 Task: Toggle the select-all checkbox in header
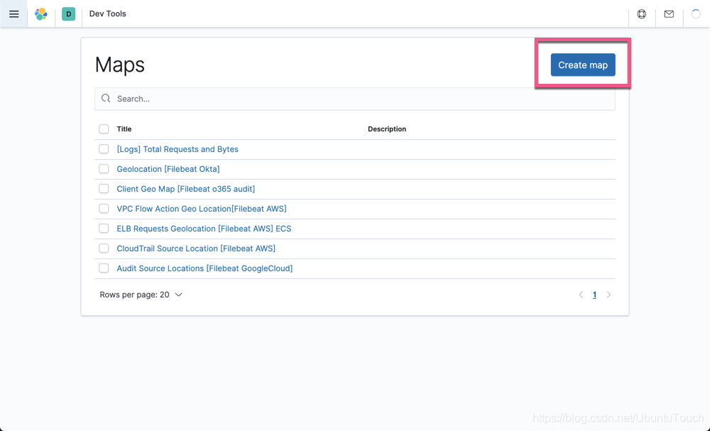coord(104,129)
